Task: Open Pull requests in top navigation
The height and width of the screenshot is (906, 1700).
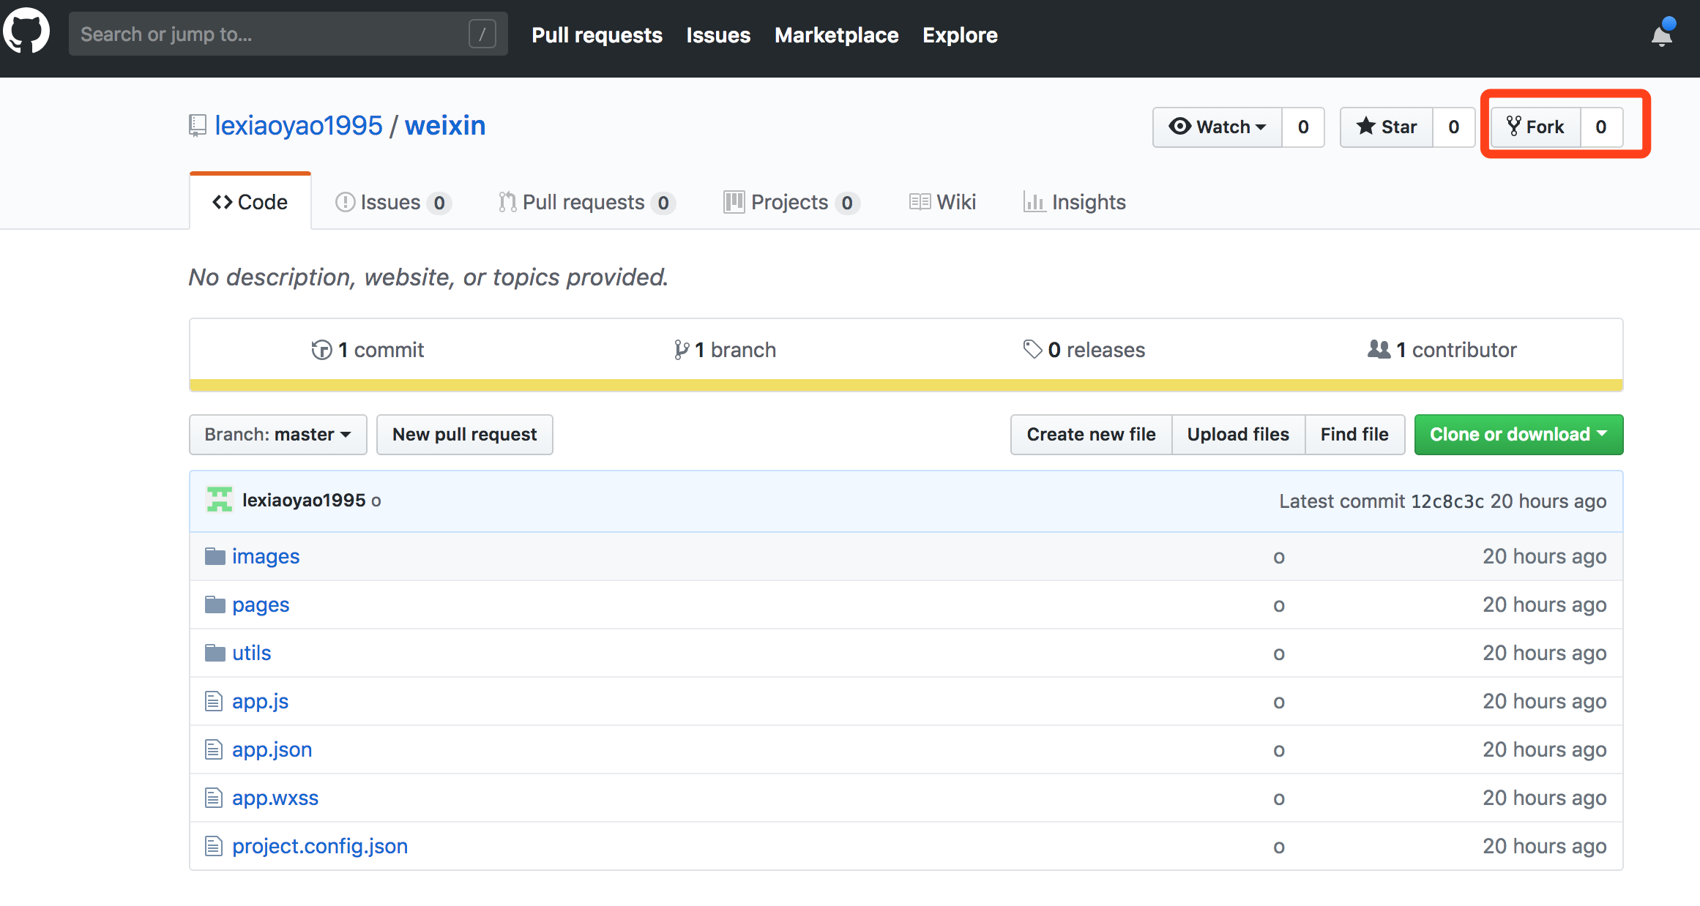Action: click(597, 35)
